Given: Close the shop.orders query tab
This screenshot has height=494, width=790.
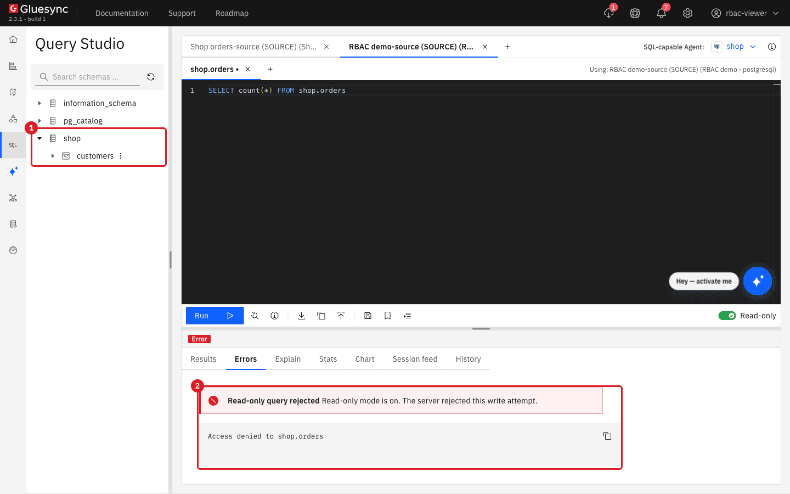Looking at the screenshot, I should point(248,69).
